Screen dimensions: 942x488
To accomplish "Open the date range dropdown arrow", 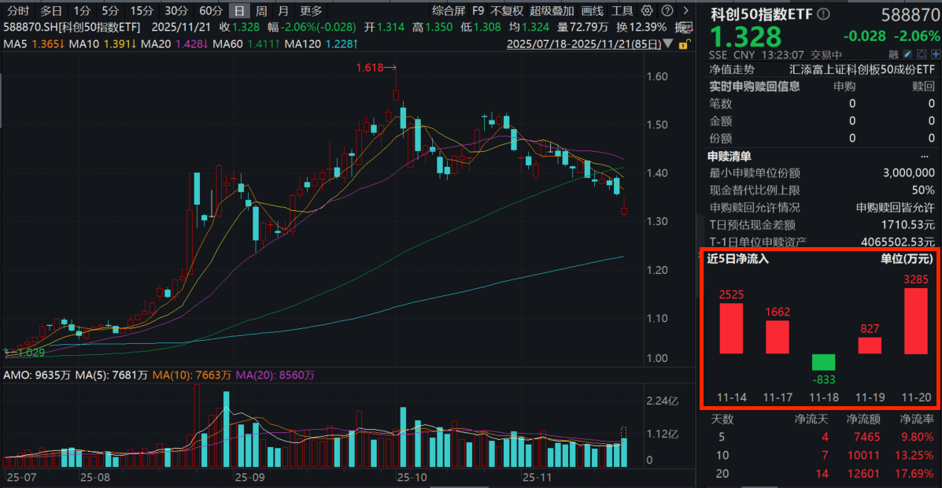I will (667, 43).
